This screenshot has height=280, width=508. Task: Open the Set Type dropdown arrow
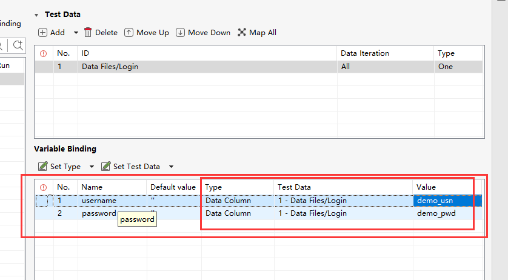coord(92,167)
